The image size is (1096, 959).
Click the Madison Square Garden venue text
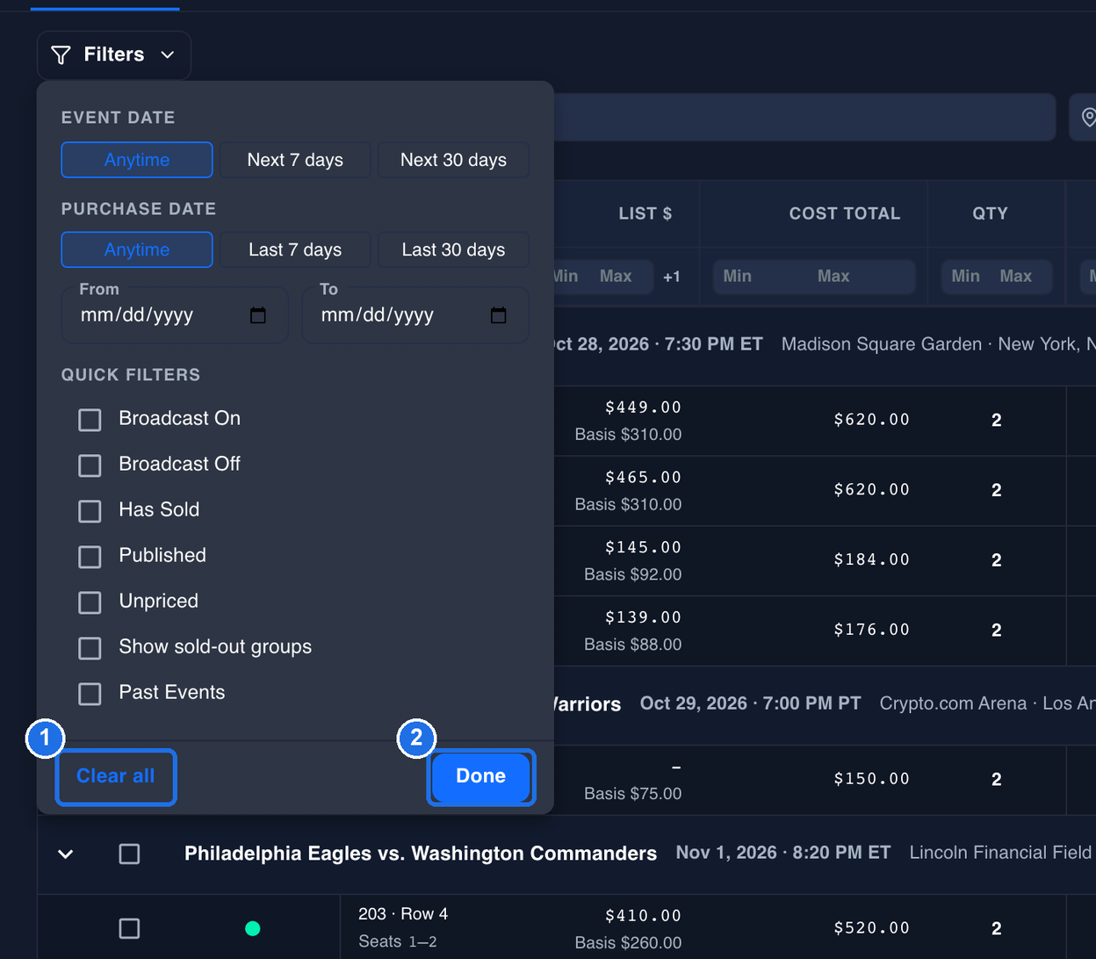(882, 344)
